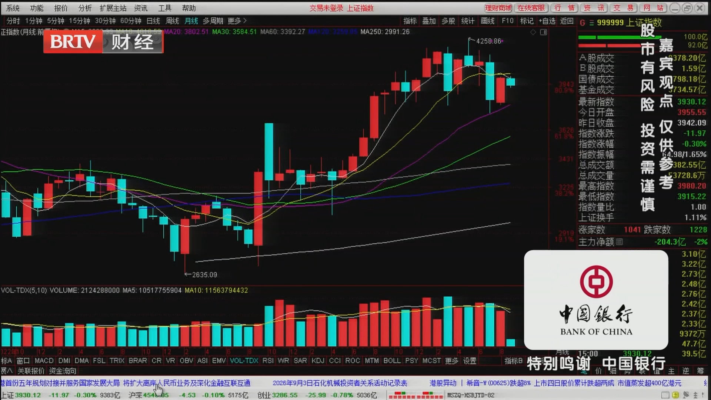Select the KDJ indicator tab
The image size is (711, 400).
click(x=318, y=361)
